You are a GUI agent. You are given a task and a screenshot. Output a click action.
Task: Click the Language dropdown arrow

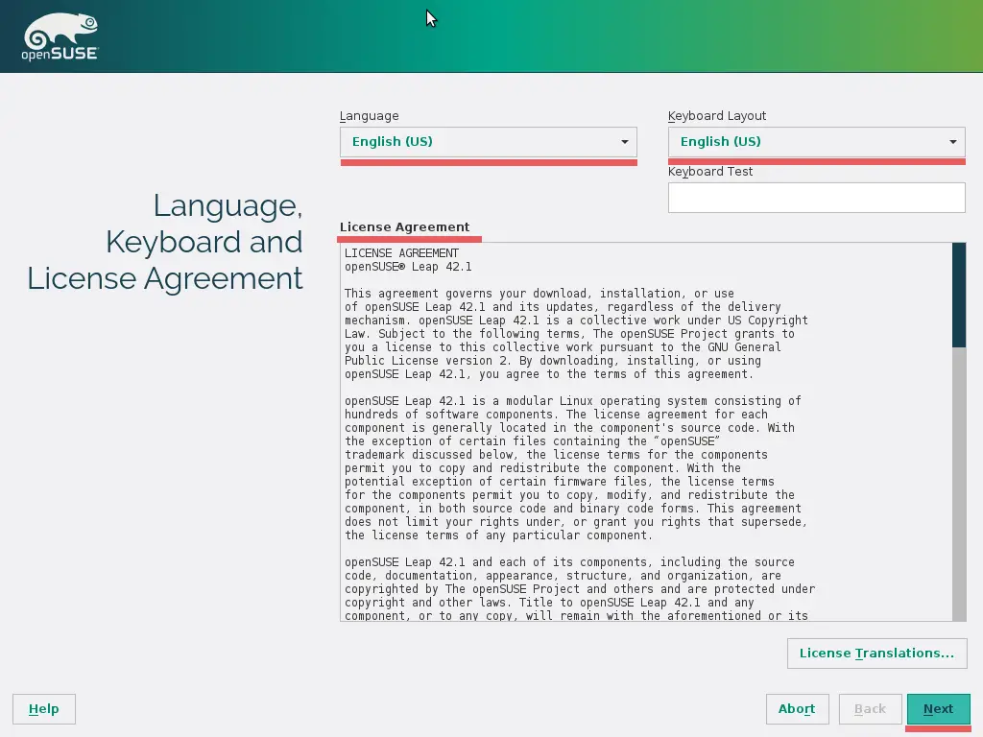tap(624, 142)
